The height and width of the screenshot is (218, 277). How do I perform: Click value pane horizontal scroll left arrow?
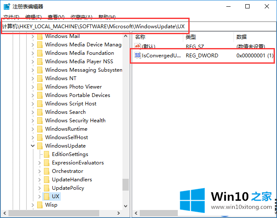(136, 213)
